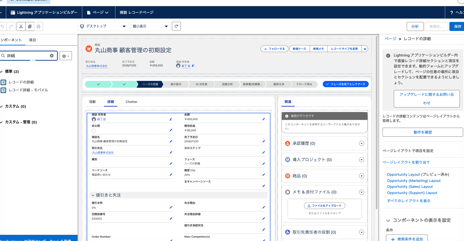464x241 pixels.
Task: Click the ページ breadcrumb link
Action: coord(390,39)
